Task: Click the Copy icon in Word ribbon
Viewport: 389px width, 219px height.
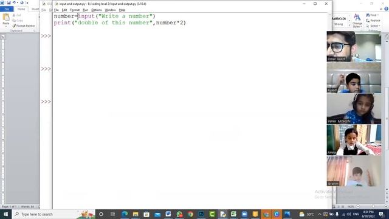Action: tap(14, 21)
